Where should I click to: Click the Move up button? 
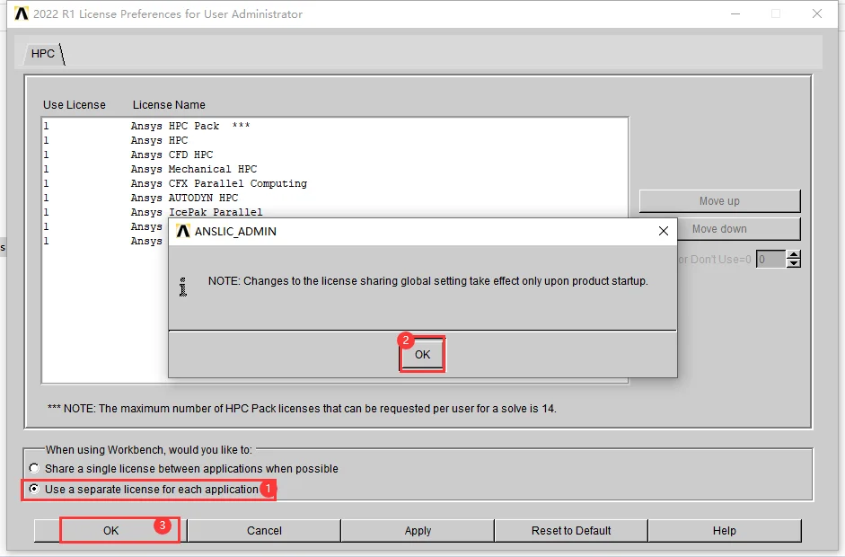[x=719, y=200]
